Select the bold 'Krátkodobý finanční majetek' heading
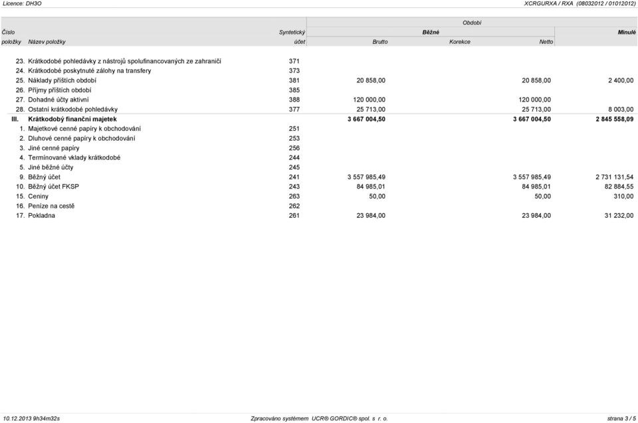This screenshot has height=423, width=638. point(72,119)
